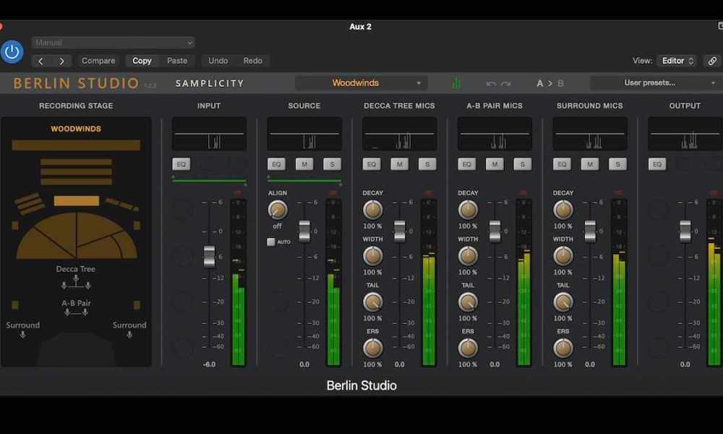Click the link chain icon top right
This screenshot has width=723, height=434.
[712, 61]
